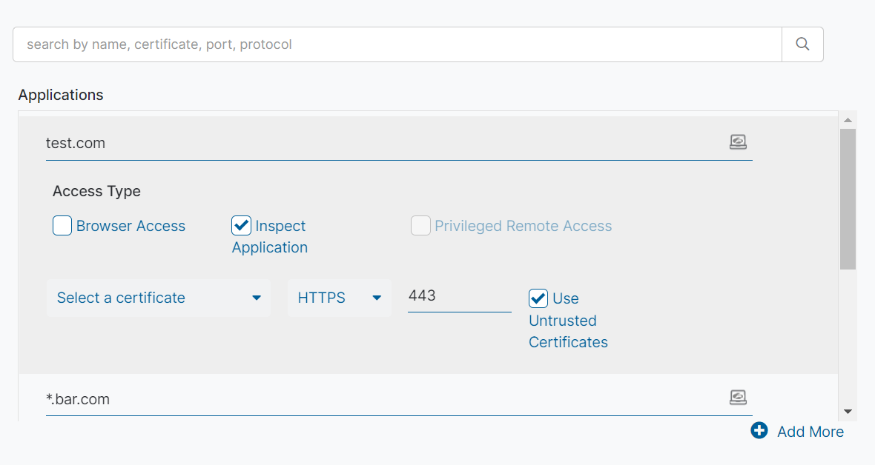Open the Select a certificate dropdown
Image resolution: width=875 pixels, height=465 pixels.
(x=159, y=298)
